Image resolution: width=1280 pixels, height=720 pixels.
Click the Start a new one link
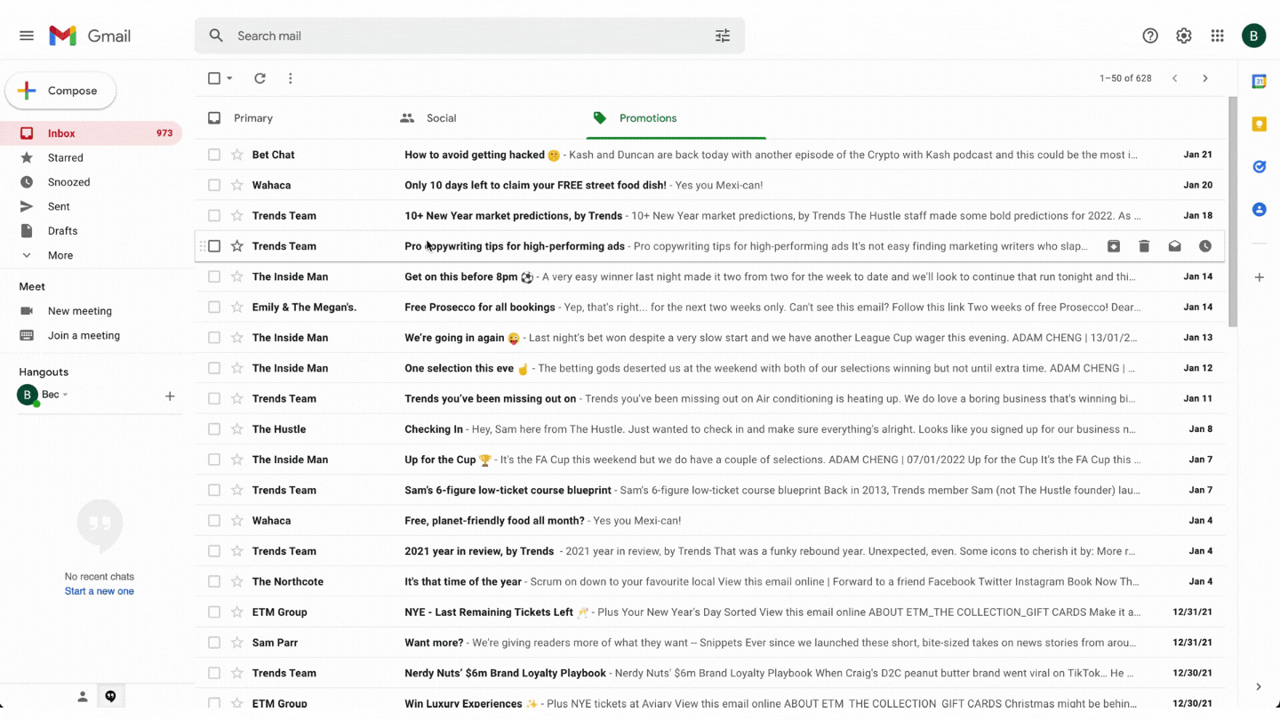(x=100, y=591)
